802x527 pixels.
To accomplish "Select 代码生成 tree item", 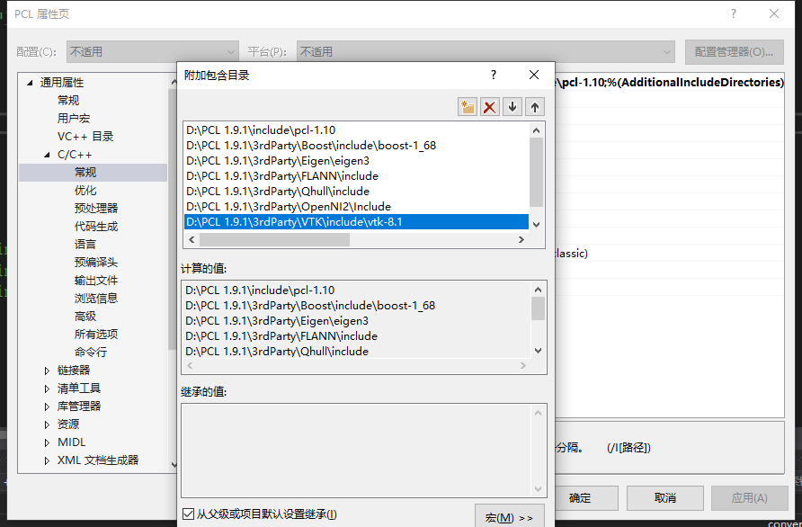I will (96, 226).
